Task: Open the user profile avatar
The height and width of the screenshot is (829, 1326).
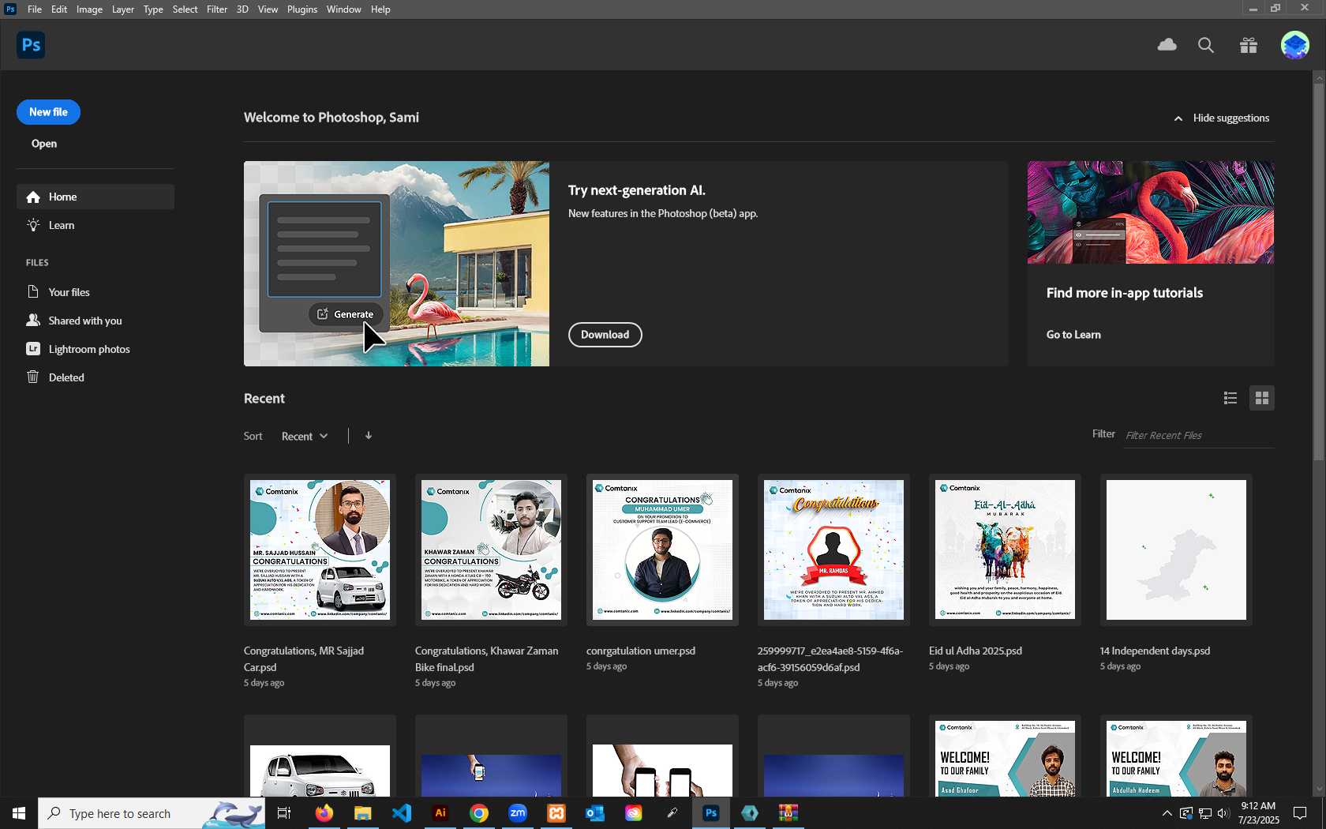Action: tap(1294, 45)
